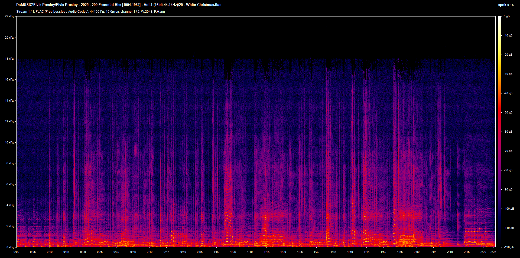Select the 1:45 time axis marker
Screen dimensions: 520x258
(x=366, y=252)
